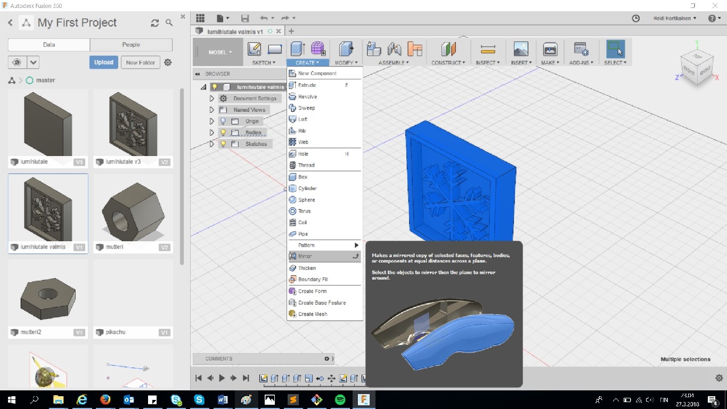Click the Scripts and Add-Ins icon

[581, 49]
